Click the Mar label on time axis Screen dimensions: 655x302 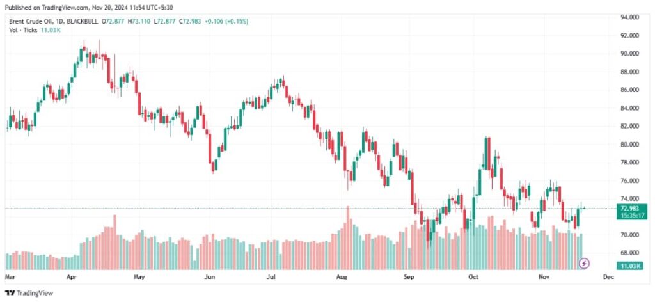(10, 278)
